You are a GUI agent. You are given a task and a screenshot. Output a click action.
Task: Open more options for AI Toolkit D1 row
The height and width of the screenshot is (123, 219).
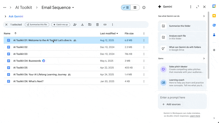[144, 40]
